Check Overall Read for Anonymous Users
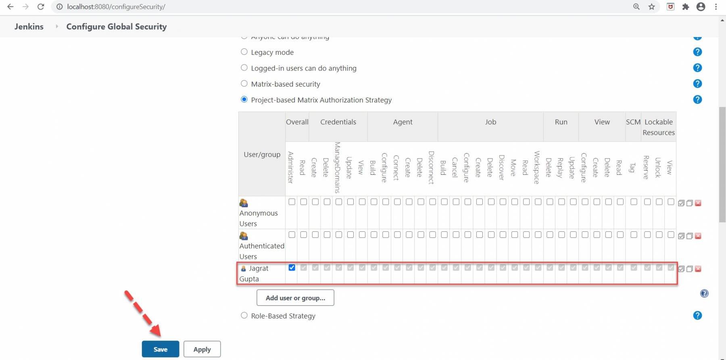The width and height of the screenshot is (726, 360). tap(304, 202)
